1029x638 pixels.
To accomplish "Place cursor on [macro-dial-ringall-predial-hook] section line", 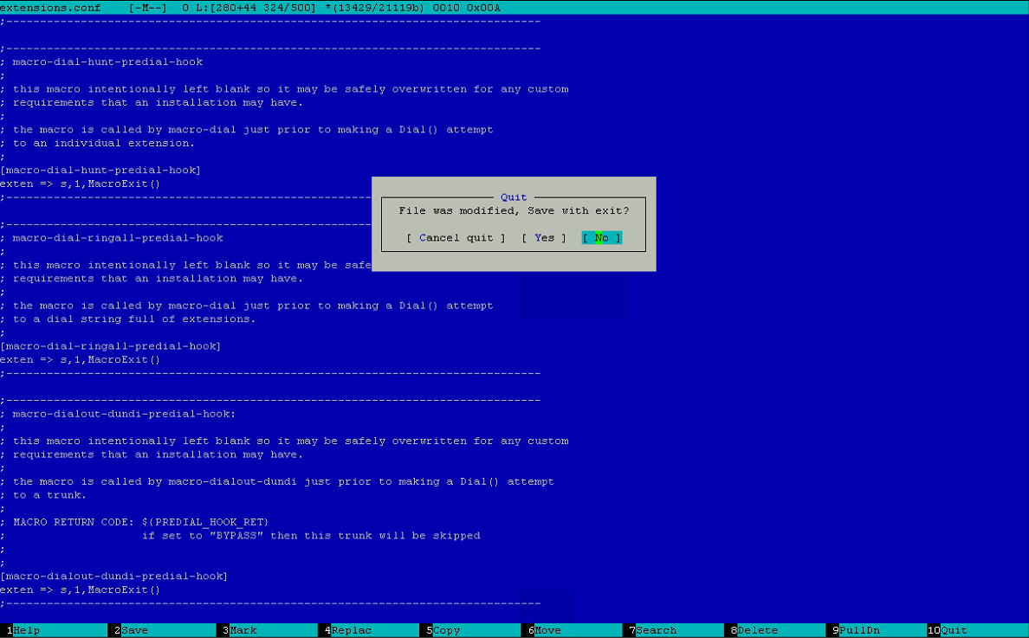I will click(x=111, y=346).
